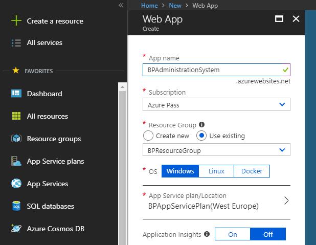Show Application Insights info tooltip icon
The height and width of the screenshot is (245, 316).
pyautogui.click(x=207, y=234)
